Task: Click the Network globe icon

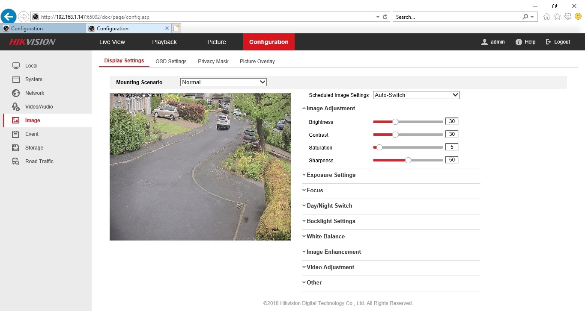Action: click(x=16, y=93)
